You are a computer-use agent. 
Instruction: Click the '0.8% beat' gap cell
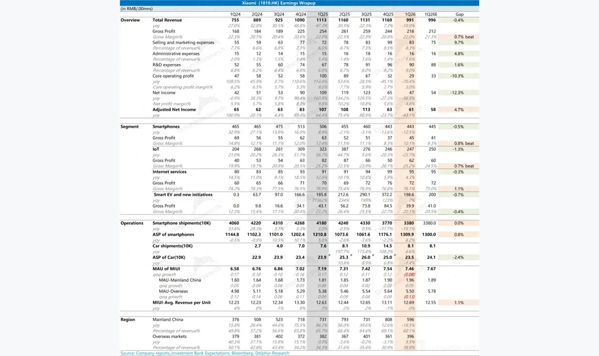click(x=463, y=143)
